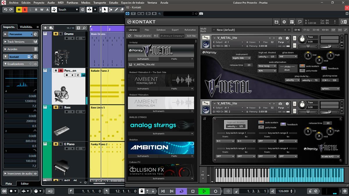Click the Instr Nav button
349x196 pixels.
191,36
